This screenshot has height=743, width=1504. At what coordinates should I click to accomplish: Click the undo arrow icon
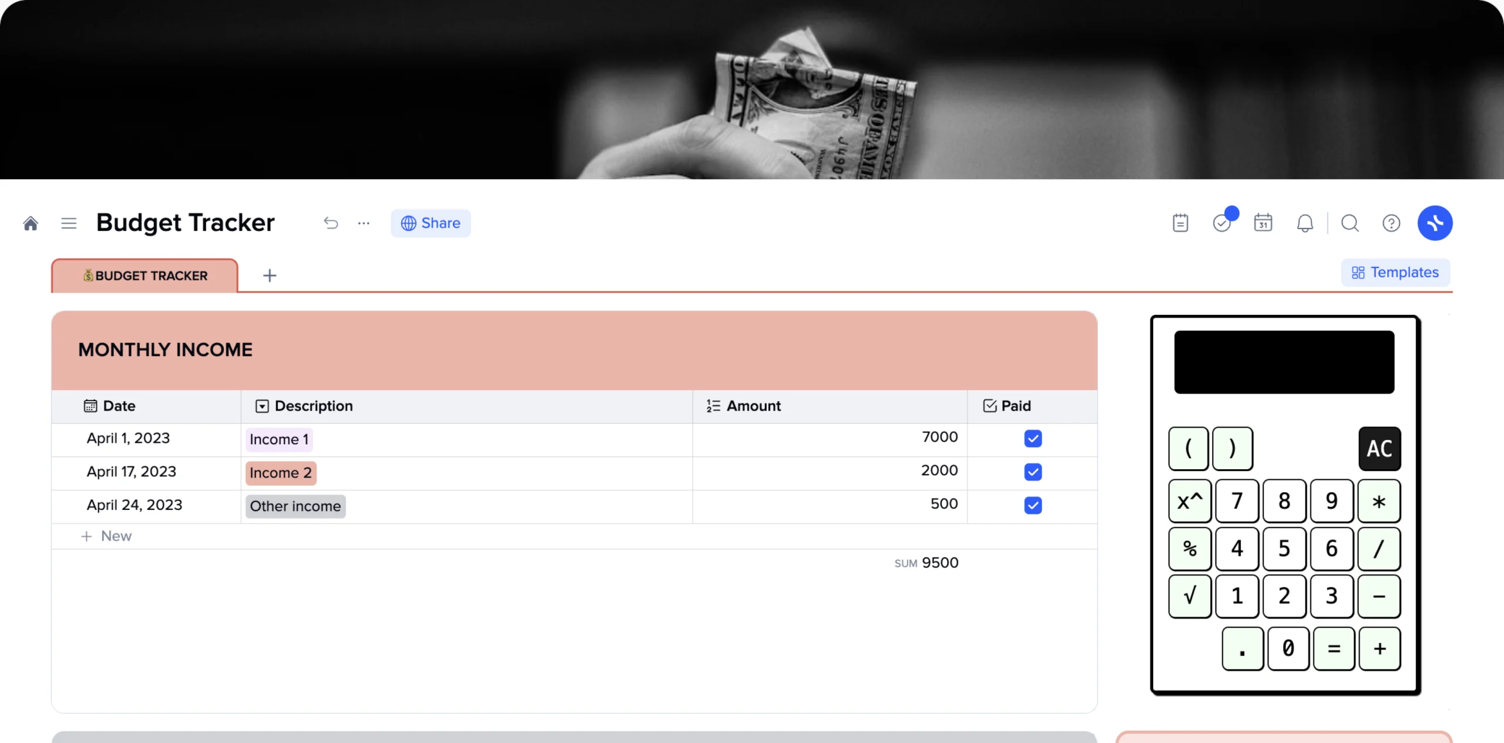330,223
